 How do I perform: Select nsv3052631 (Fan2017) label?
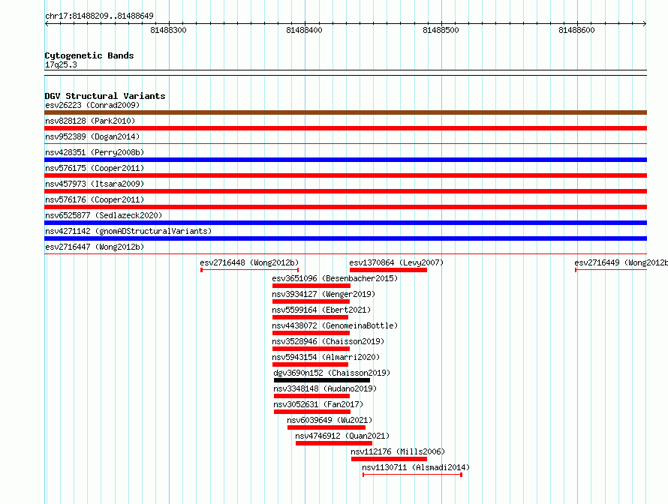pos(318,404)
